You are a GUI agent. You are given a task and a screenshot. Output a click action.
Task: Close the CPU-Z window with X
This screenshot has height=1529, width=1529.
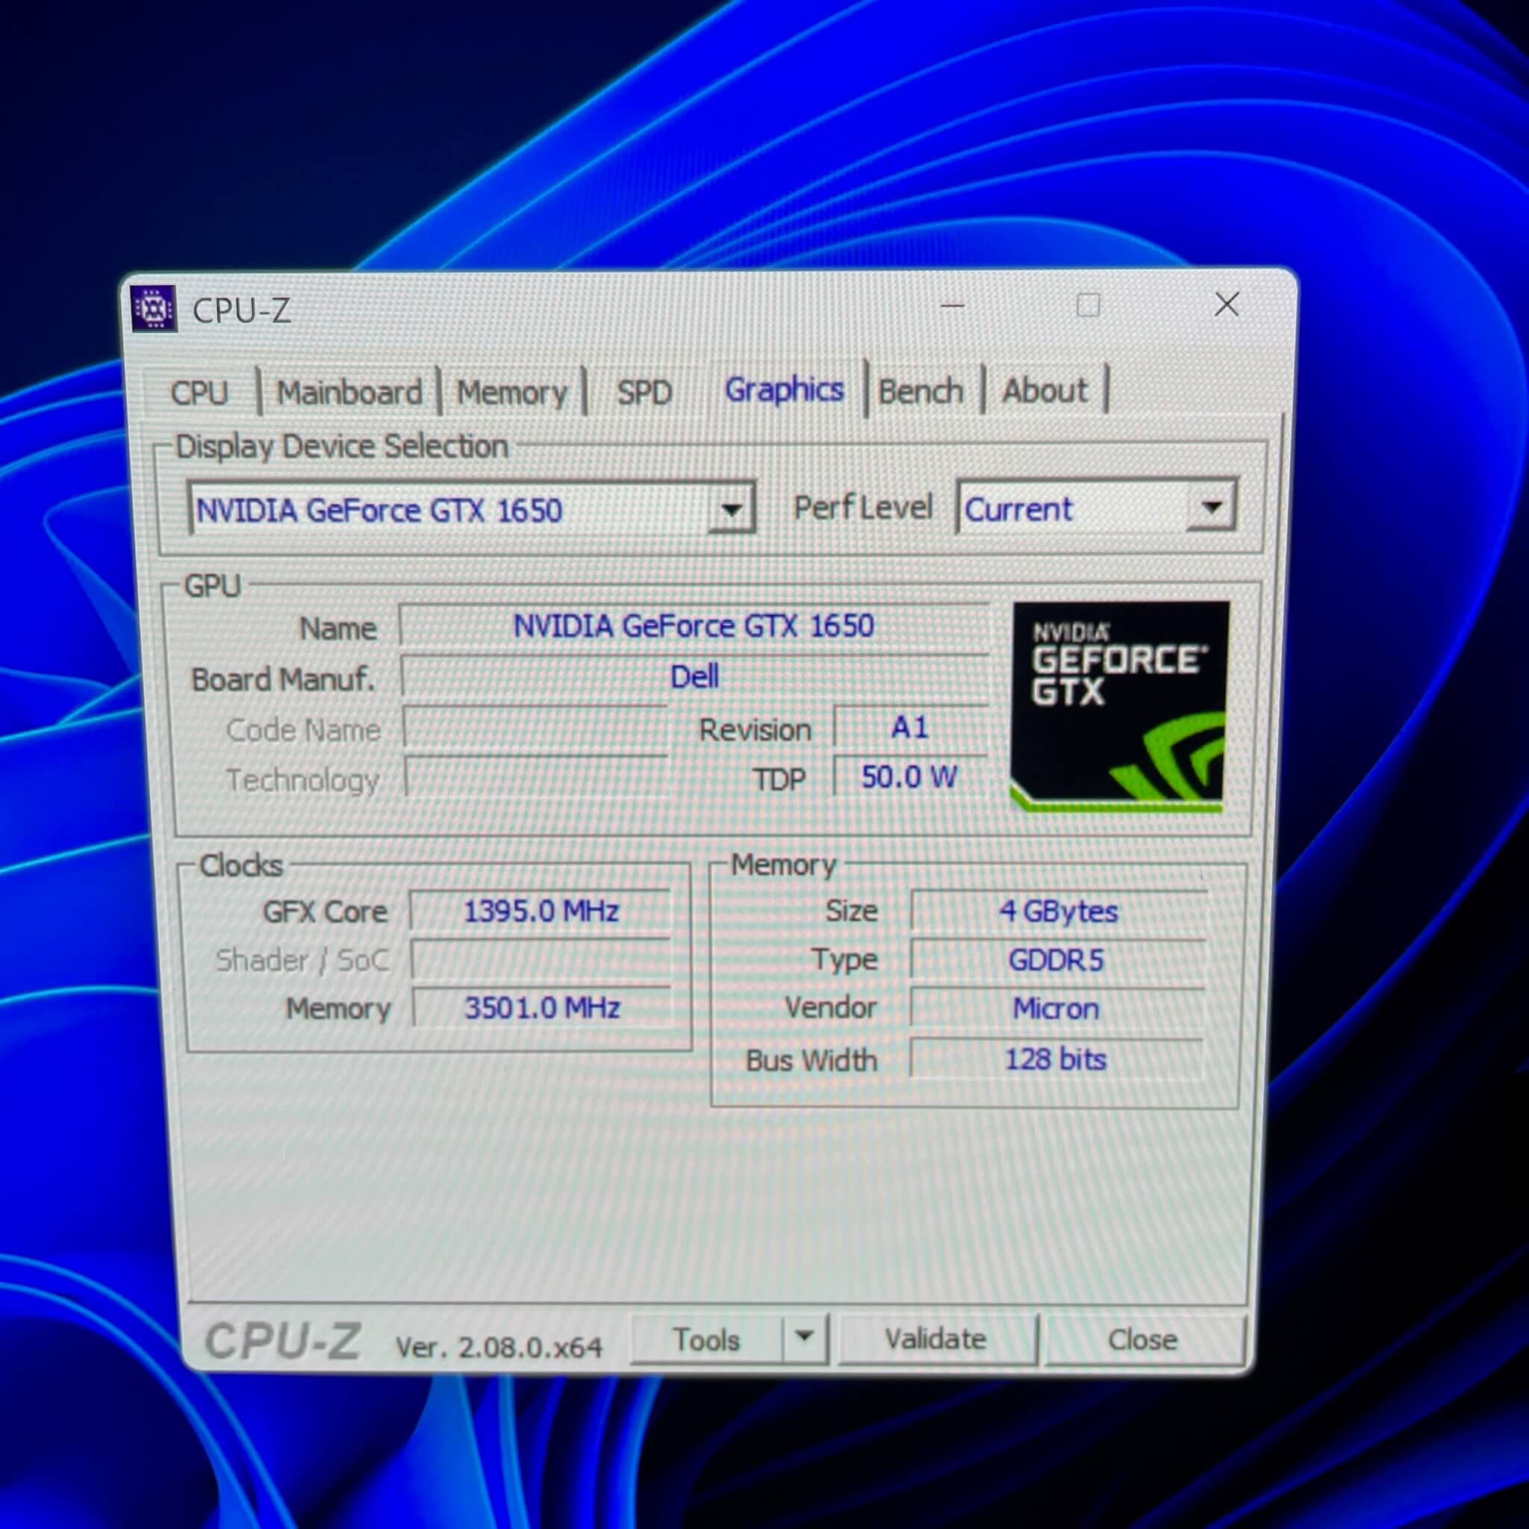[1227, 304]
